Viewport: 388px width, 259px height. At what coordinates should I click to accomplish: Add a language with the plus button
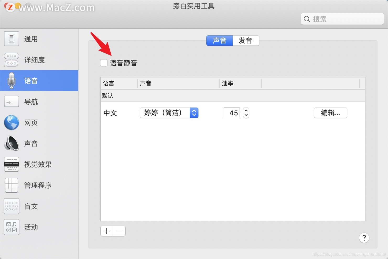107,231
